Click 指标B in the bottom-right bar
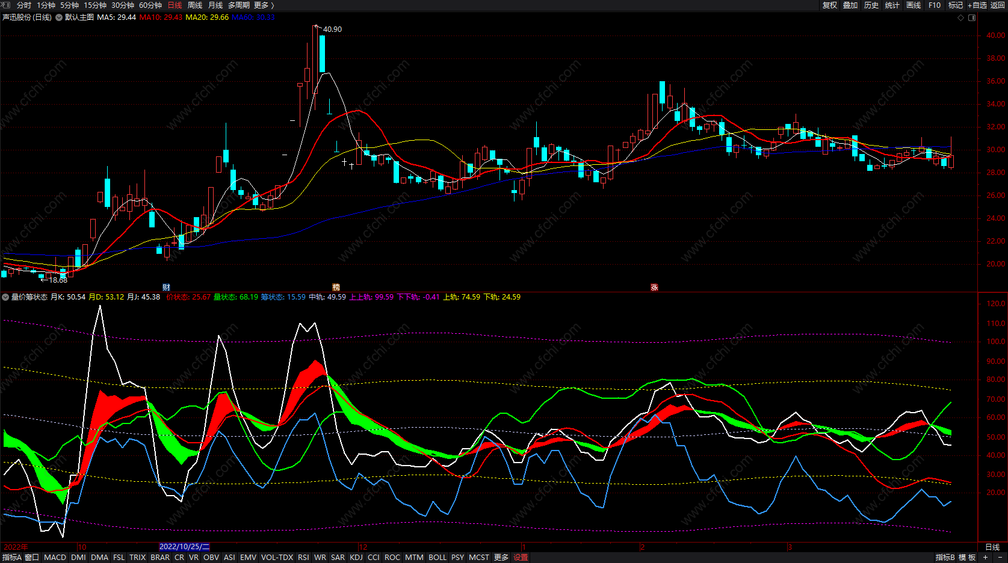1008x563 pixels. pyautogui.click(x=945, y=558)
